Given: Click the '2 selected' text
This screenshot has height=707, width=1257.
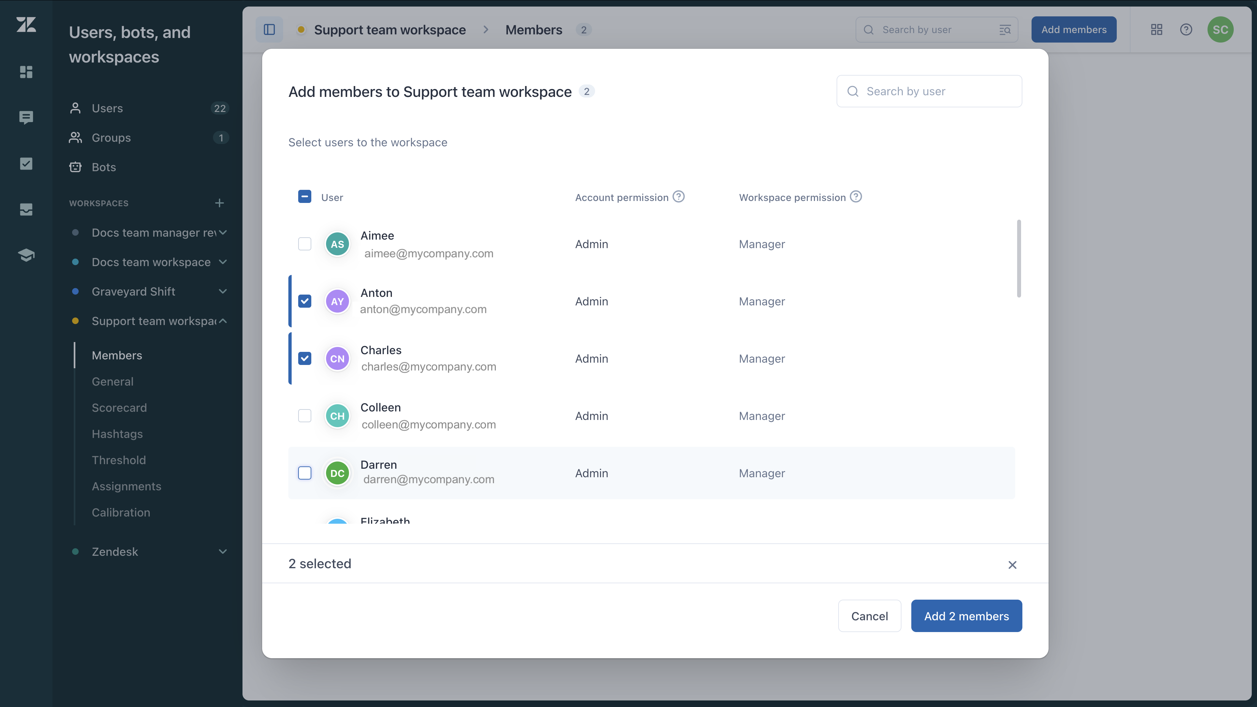Looking at the screenshot, I should pos(319,564).
